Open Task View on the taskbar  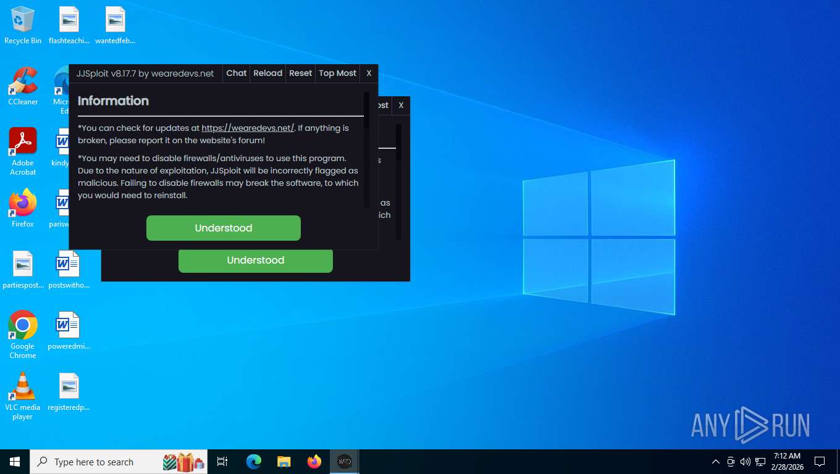click(222, 462)
